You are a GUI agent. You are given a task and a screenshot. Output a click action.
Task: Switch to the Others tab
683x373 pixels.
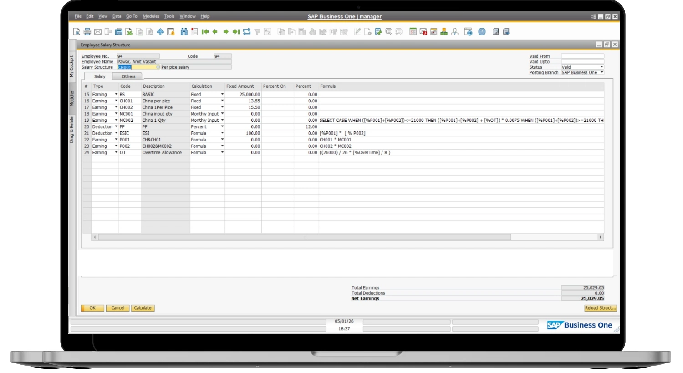point(128,76)
